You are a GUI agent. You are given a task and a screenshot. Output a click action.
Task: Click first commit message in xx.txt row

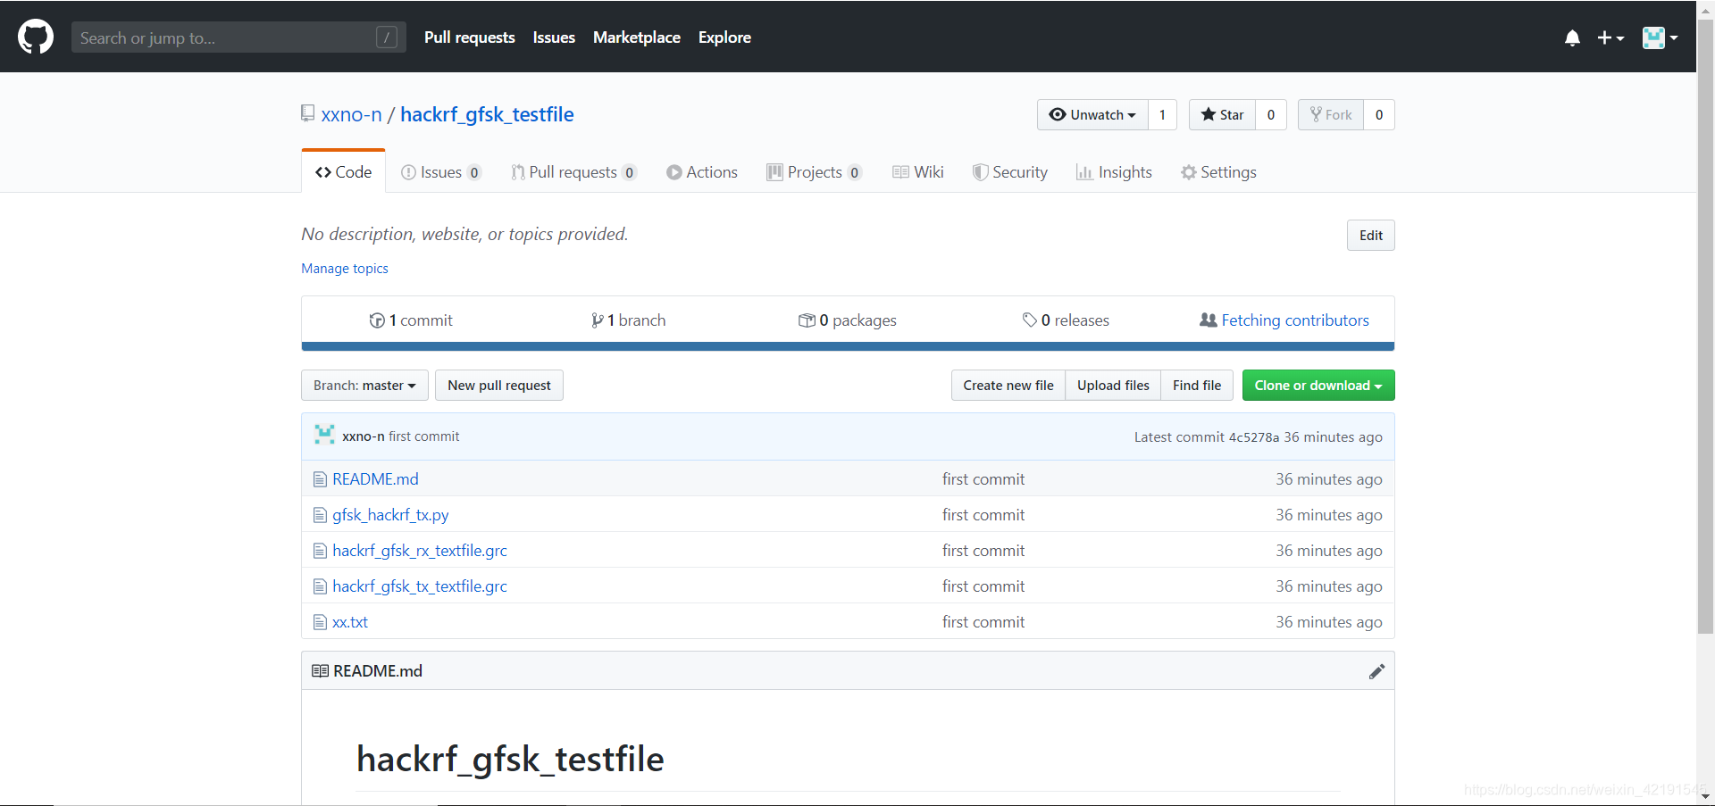point(983,622)
